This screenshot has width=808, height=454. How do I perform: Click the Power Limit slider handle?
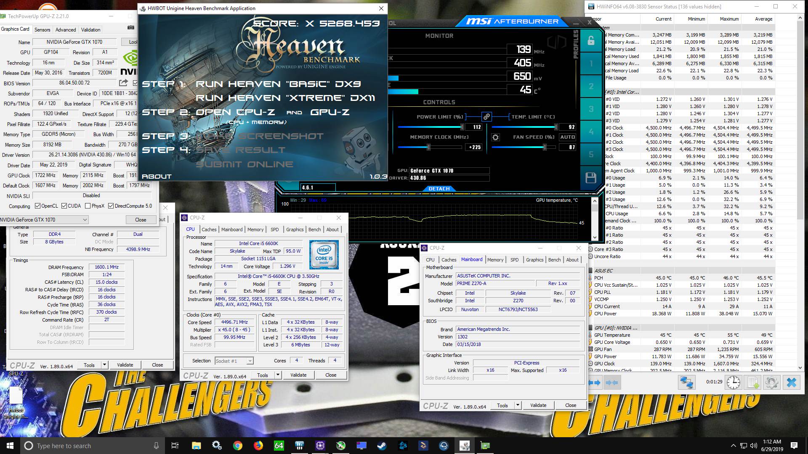462,127
